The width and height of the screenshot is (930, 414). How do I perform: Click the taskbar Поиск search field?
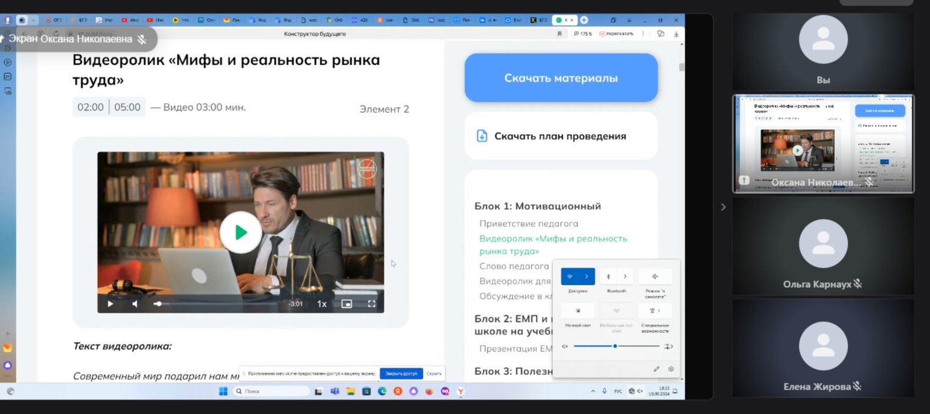(x=272, y=391)
